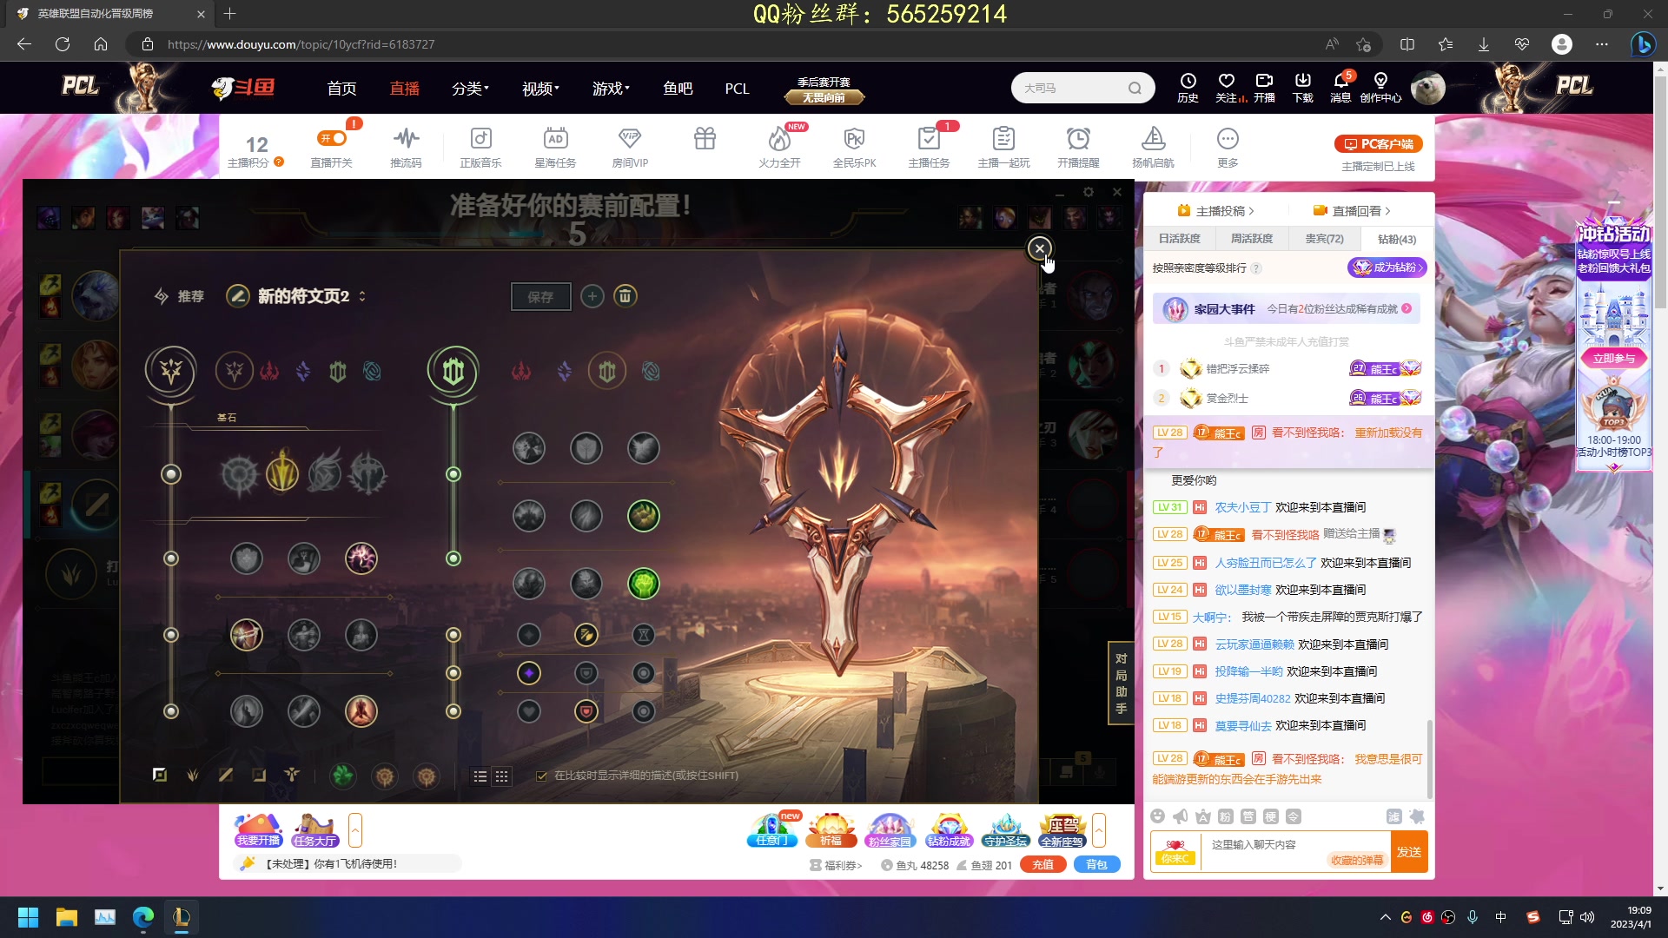Open the 鱼吧 menu item

tap(678, 88)
